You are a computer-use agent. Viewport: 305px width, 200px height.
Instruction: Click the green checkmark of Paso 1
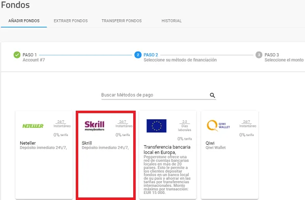[17, 55]
